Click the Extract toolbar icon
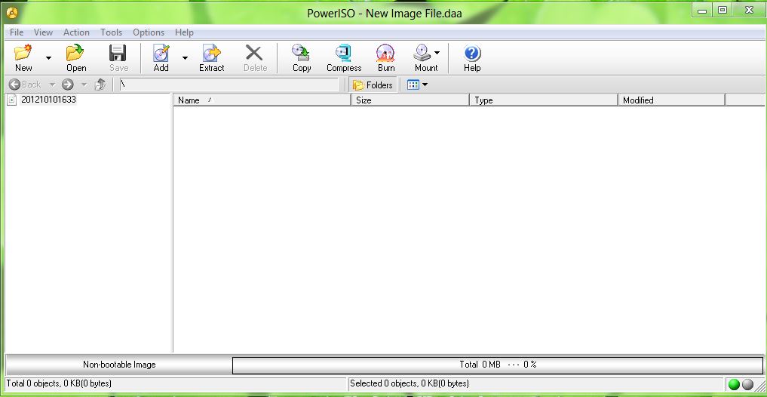 click(x=211, y=58)
